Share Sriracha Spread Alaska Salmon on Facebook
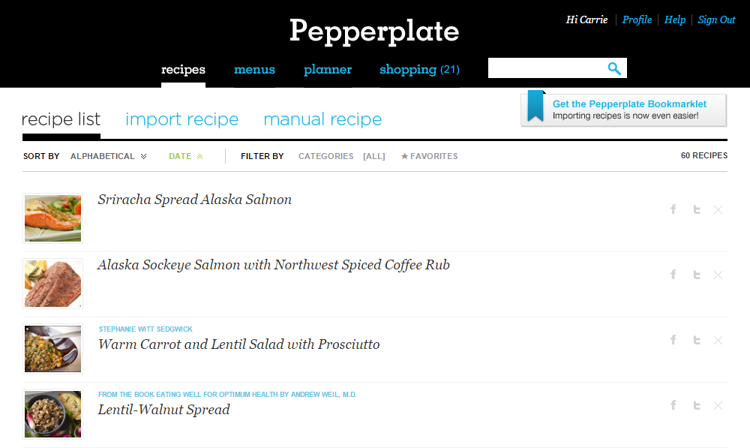The image size is (750, 448). pyautogui.click(x=673, y=209)
